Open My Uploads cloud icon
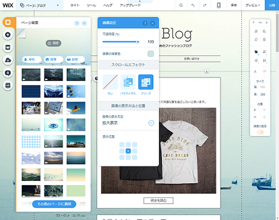 [8, 60]
